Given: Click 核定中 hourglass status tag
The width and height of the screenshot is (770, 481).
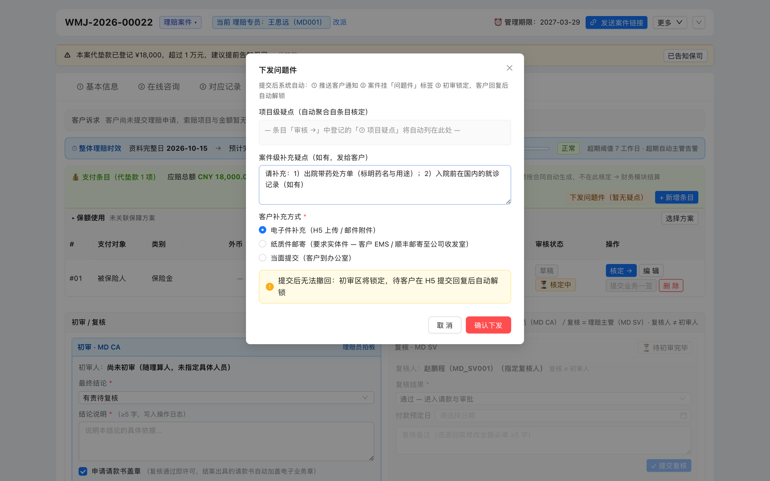Looking at the screenshot, I should click(555, 285).
